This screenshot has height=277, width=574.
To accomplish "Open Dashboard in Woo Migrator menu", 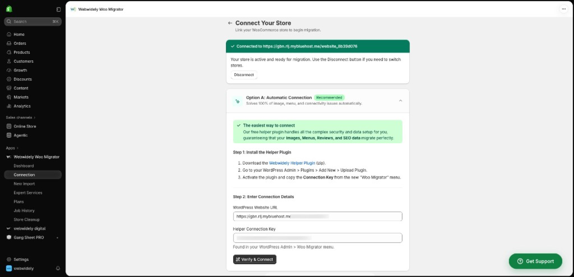I will 24,166.
